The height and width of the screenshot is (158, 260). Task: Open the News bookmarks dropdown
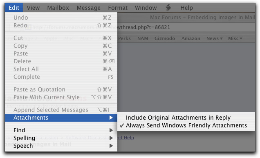(x=214, y=38)
